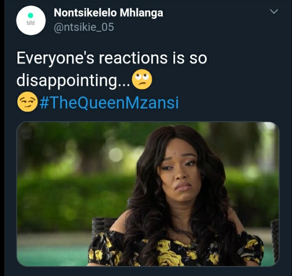Tap the woman's face in the photo
This screenshot has width=292, height=276.
tap(180, 174)
